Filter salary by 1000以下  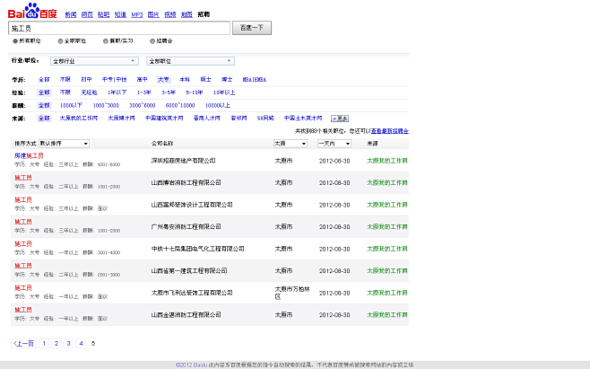pyautogui.click(x=71, y=106)
